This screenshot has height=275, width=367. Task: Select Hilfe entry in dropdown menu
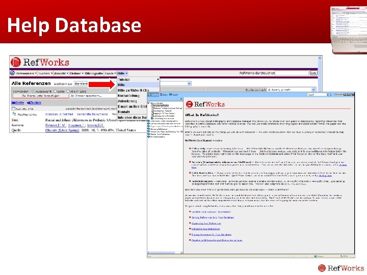138,85
